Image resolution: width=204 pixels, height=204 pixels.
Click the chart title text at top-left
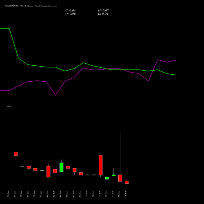31,6
